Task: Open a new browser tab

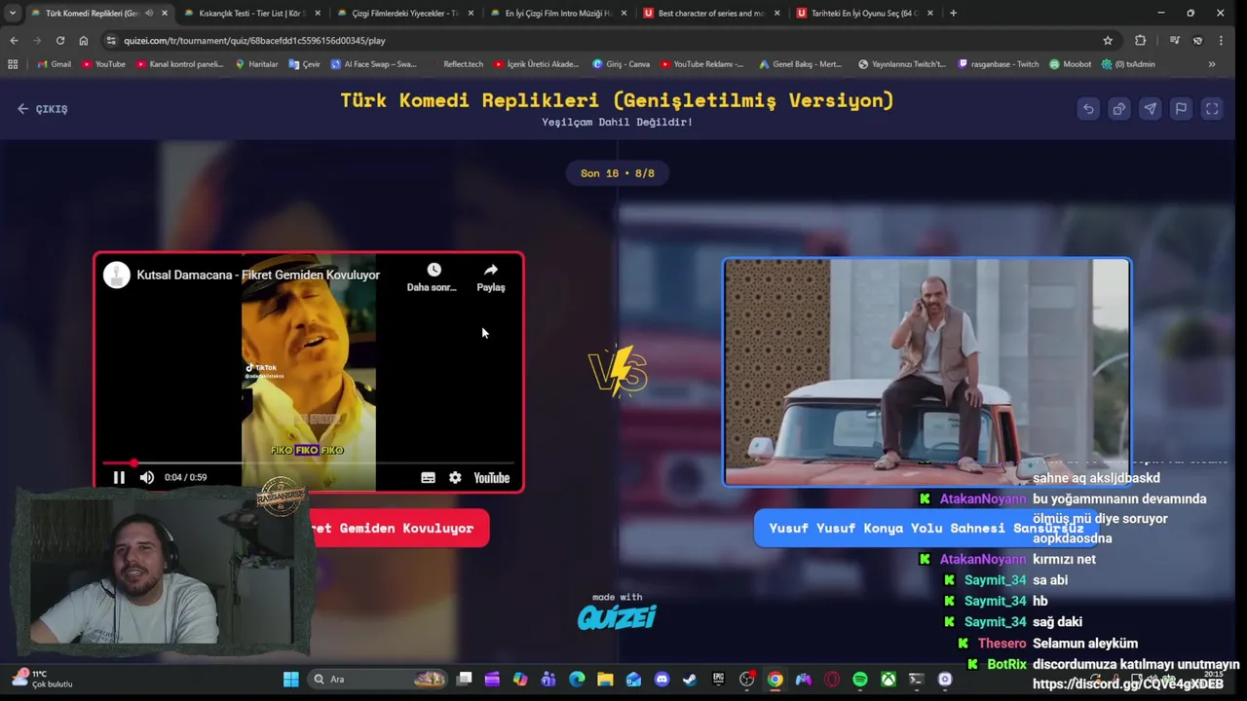Action: [953, 13]
